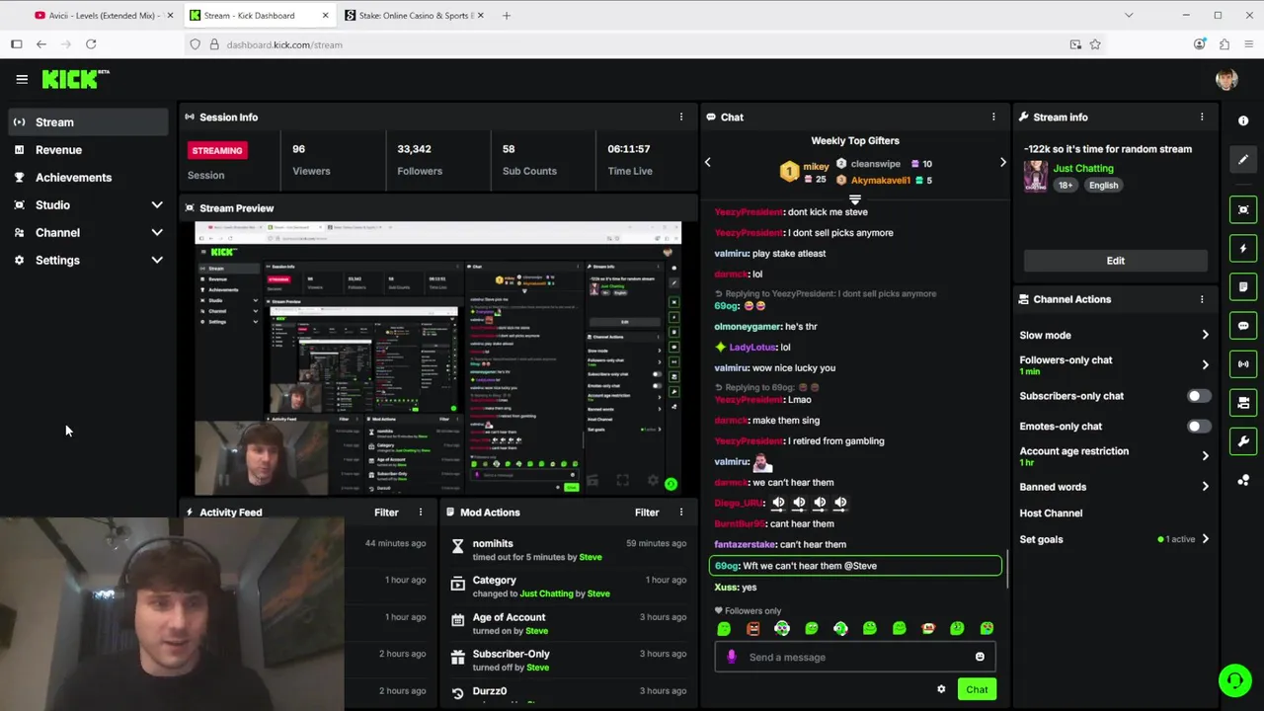Select Achievements in the sidebar
This screenshot has height=711, width=1264.
pos(88,177)
